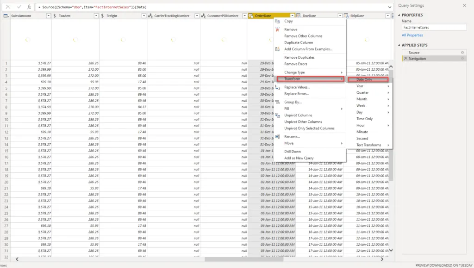The height and width of the screenshot is (268, 474).
Task: Click the ABC type icon on CarrierTrackingNumber column
Action: pyautogui.click(x=150, y=16)
